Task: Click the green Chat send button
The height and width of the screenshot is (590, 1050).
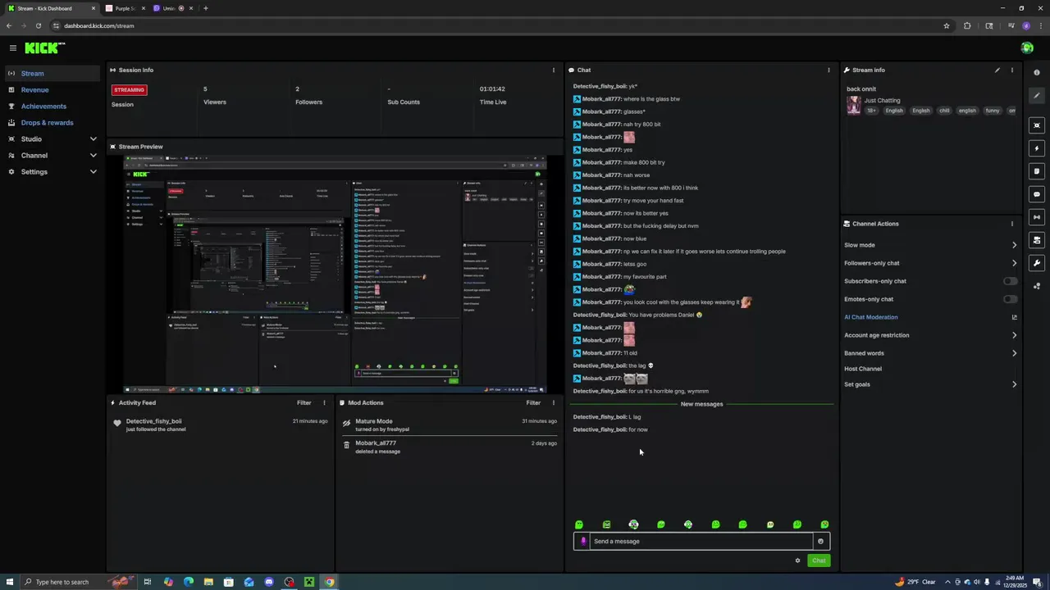Action: click(x=819, y=560)
